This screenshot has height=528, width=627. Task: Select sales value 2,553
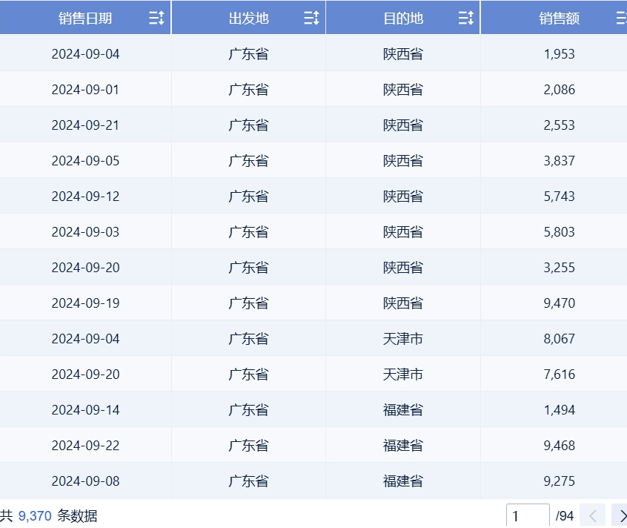pyautogui.click(x=559, y=125)
